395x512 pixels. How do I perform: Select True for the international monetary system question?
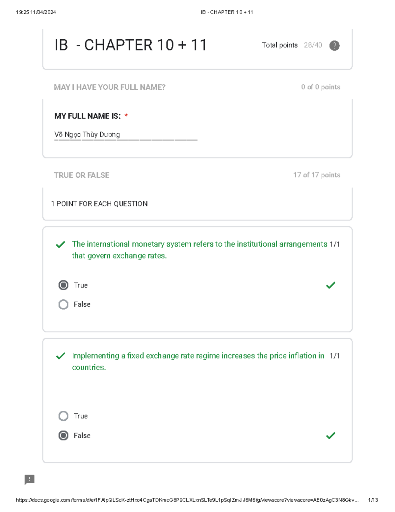(x=63, y=285)
